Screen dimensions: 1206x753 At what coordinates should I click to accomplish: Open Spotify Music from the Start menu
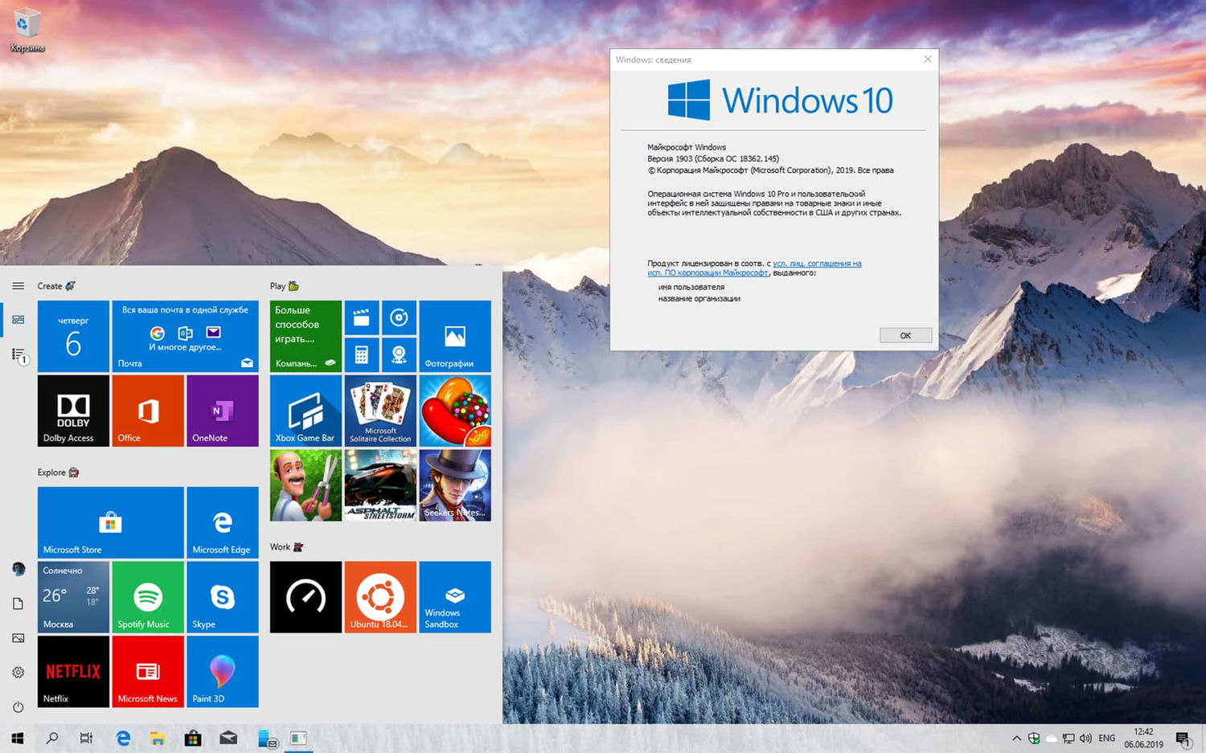pyautogui.click(x=147, y=596)
